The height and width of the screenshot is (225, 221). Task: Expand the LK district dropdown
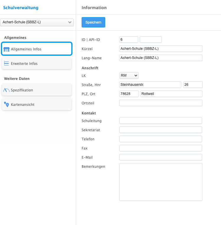(x=129, y=75)
